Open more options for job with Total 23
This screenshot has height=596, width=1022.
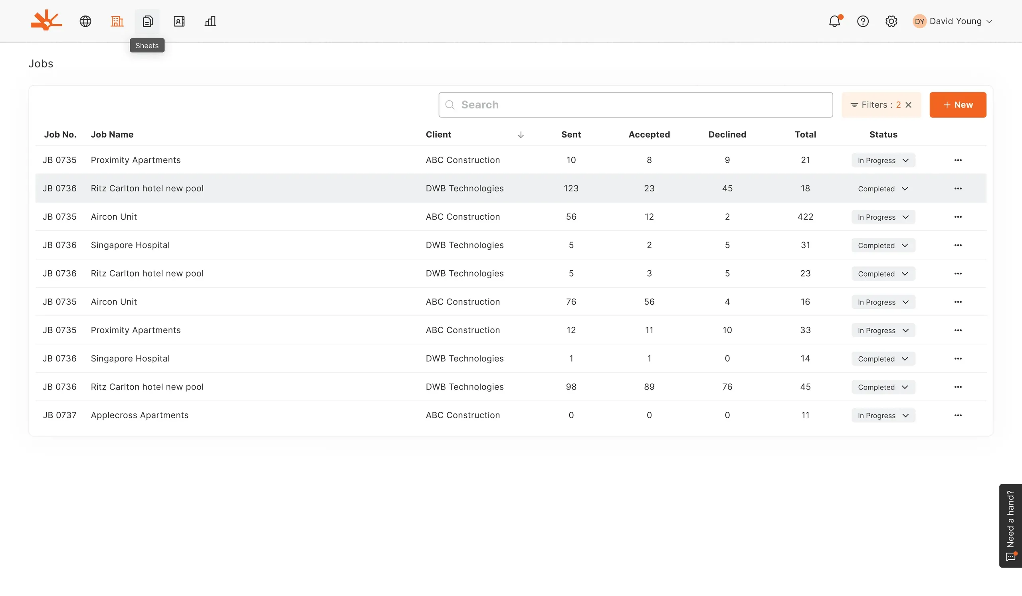tap(958, 273)
